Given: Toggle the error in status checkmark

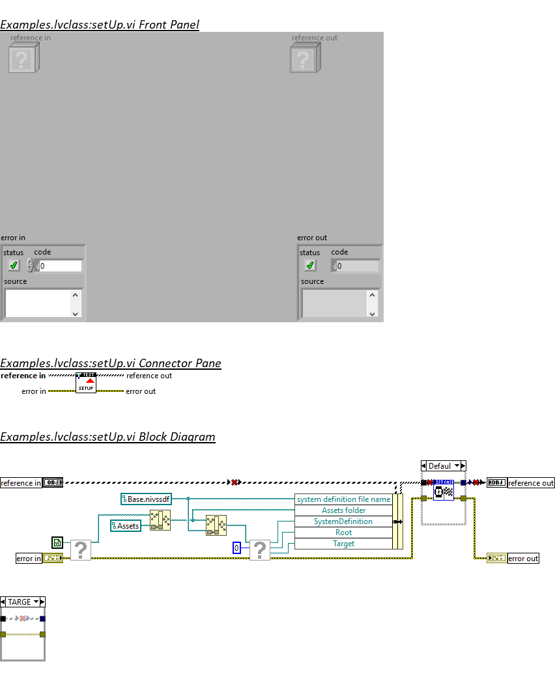Looking at the screenshot, I should pyautogui.click(x=14, y=266).
